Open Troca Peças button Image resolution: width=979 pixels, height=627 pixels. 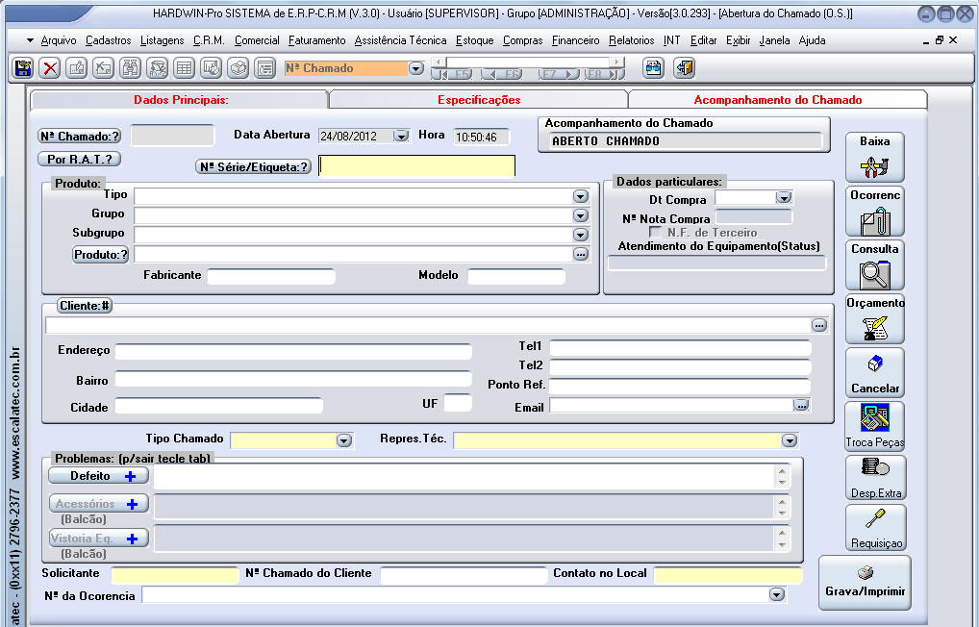tap(875, 426)
